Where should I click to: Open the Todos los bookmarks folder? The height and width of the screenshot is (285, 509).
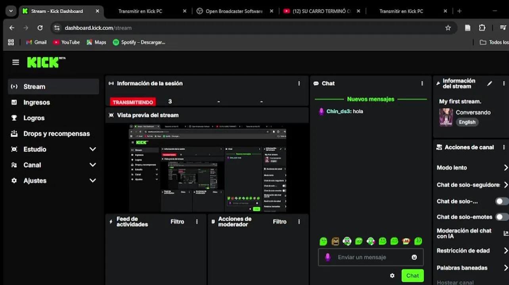coord(494,42)
